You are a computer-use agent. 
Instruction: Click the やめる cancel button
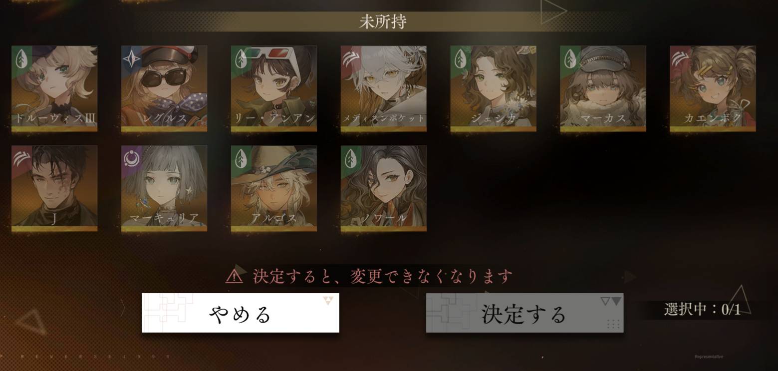click(241, 313)
